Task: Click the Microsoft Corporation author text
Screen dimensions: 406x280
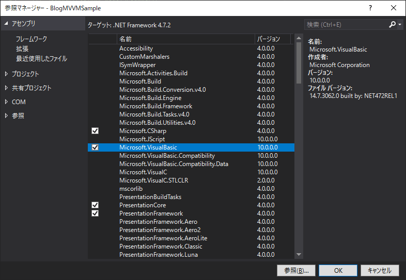Action: (x=339, y=65)
